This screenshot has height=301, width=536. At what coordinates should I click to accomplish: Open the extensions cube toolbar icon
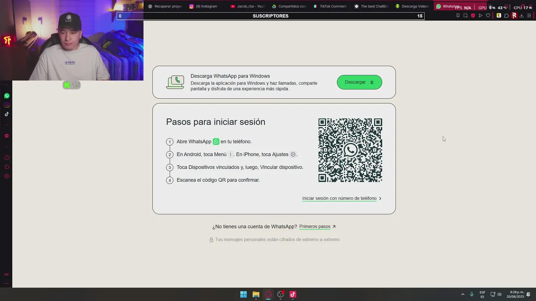click(506, 15)
